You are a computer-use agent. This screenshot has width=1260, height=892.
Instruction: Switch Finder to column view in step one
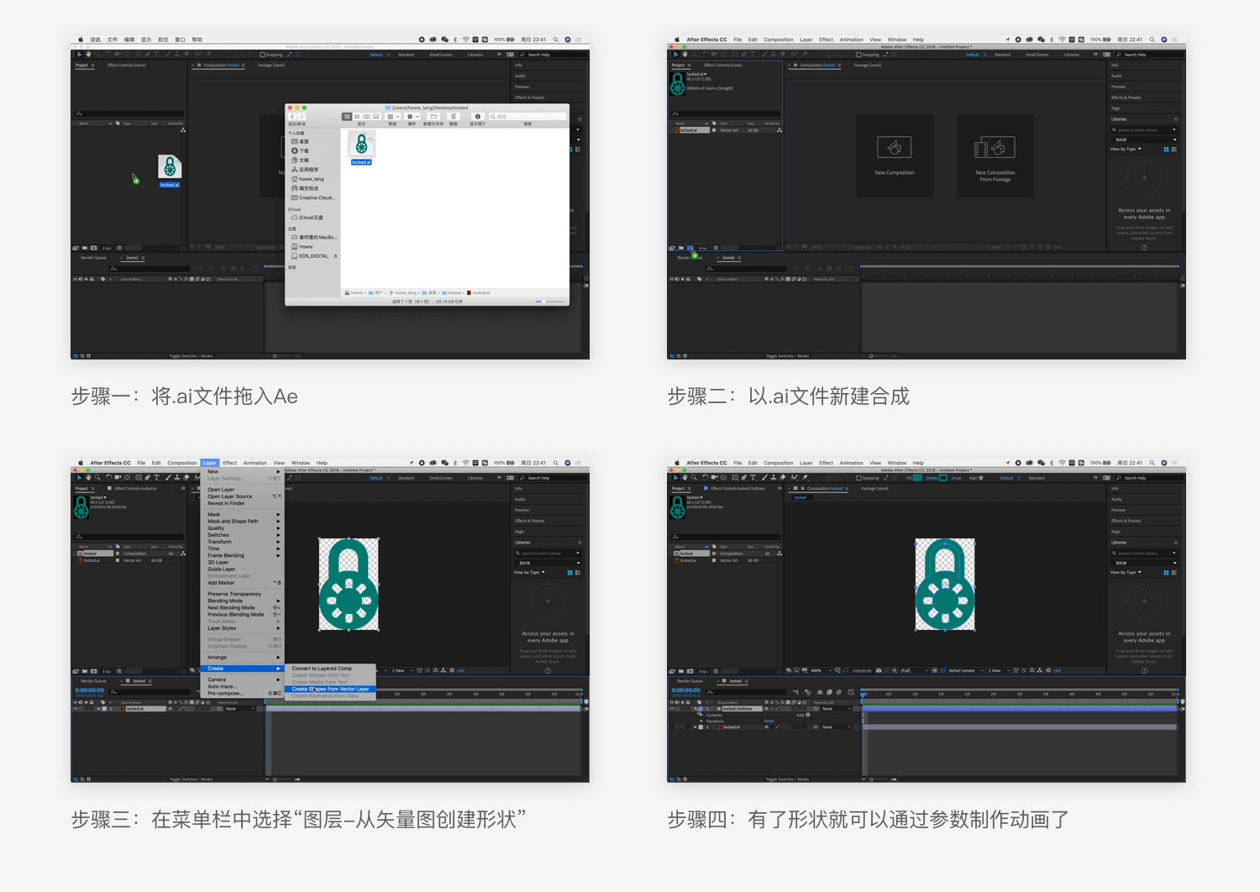(366, 117)
